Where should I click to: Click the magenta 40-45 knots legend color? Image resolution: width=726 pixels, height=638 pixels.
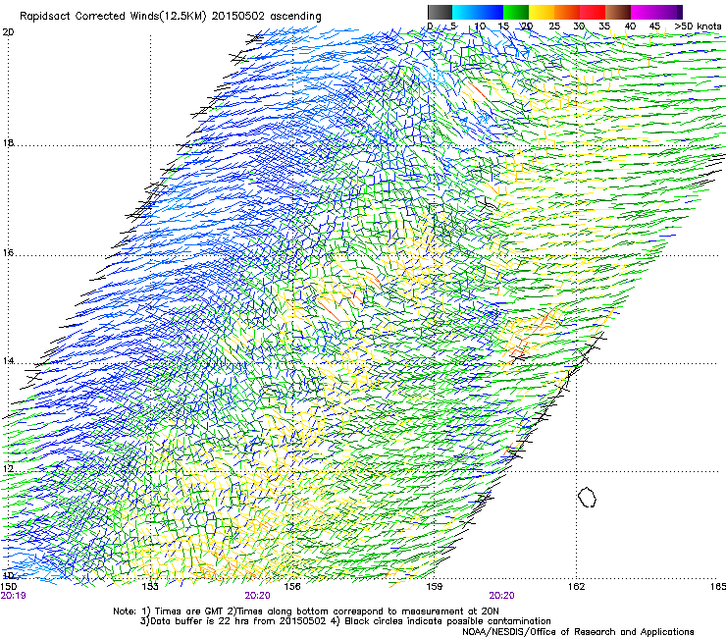(644, 12)
